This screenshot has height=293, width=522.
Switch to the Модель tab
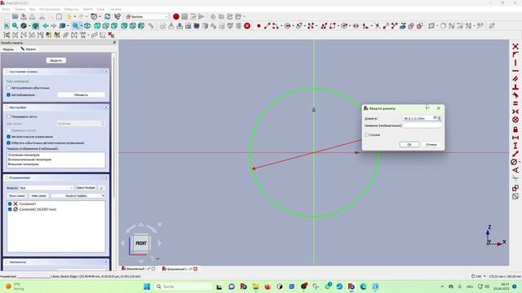pos(8,49)
